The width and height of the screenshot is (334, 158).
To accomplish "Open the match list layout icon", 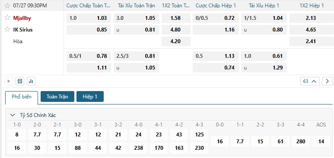I will [20, 81].
